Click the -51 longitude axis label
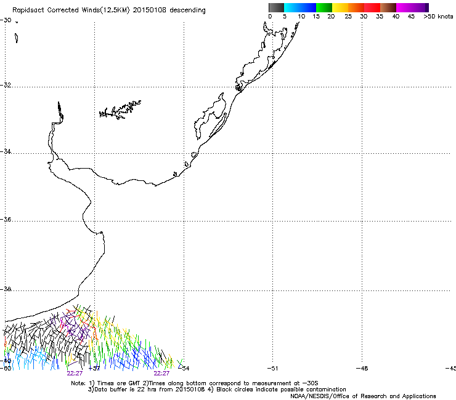The image size is (456, 400). (x=273, y=369)
